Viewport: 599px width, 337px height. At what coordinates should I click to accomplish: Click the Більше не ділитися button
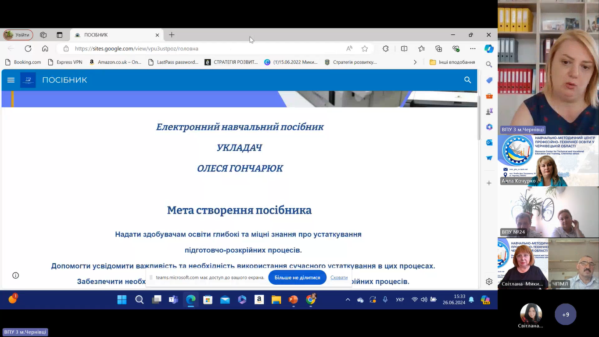tap(297, 278)
